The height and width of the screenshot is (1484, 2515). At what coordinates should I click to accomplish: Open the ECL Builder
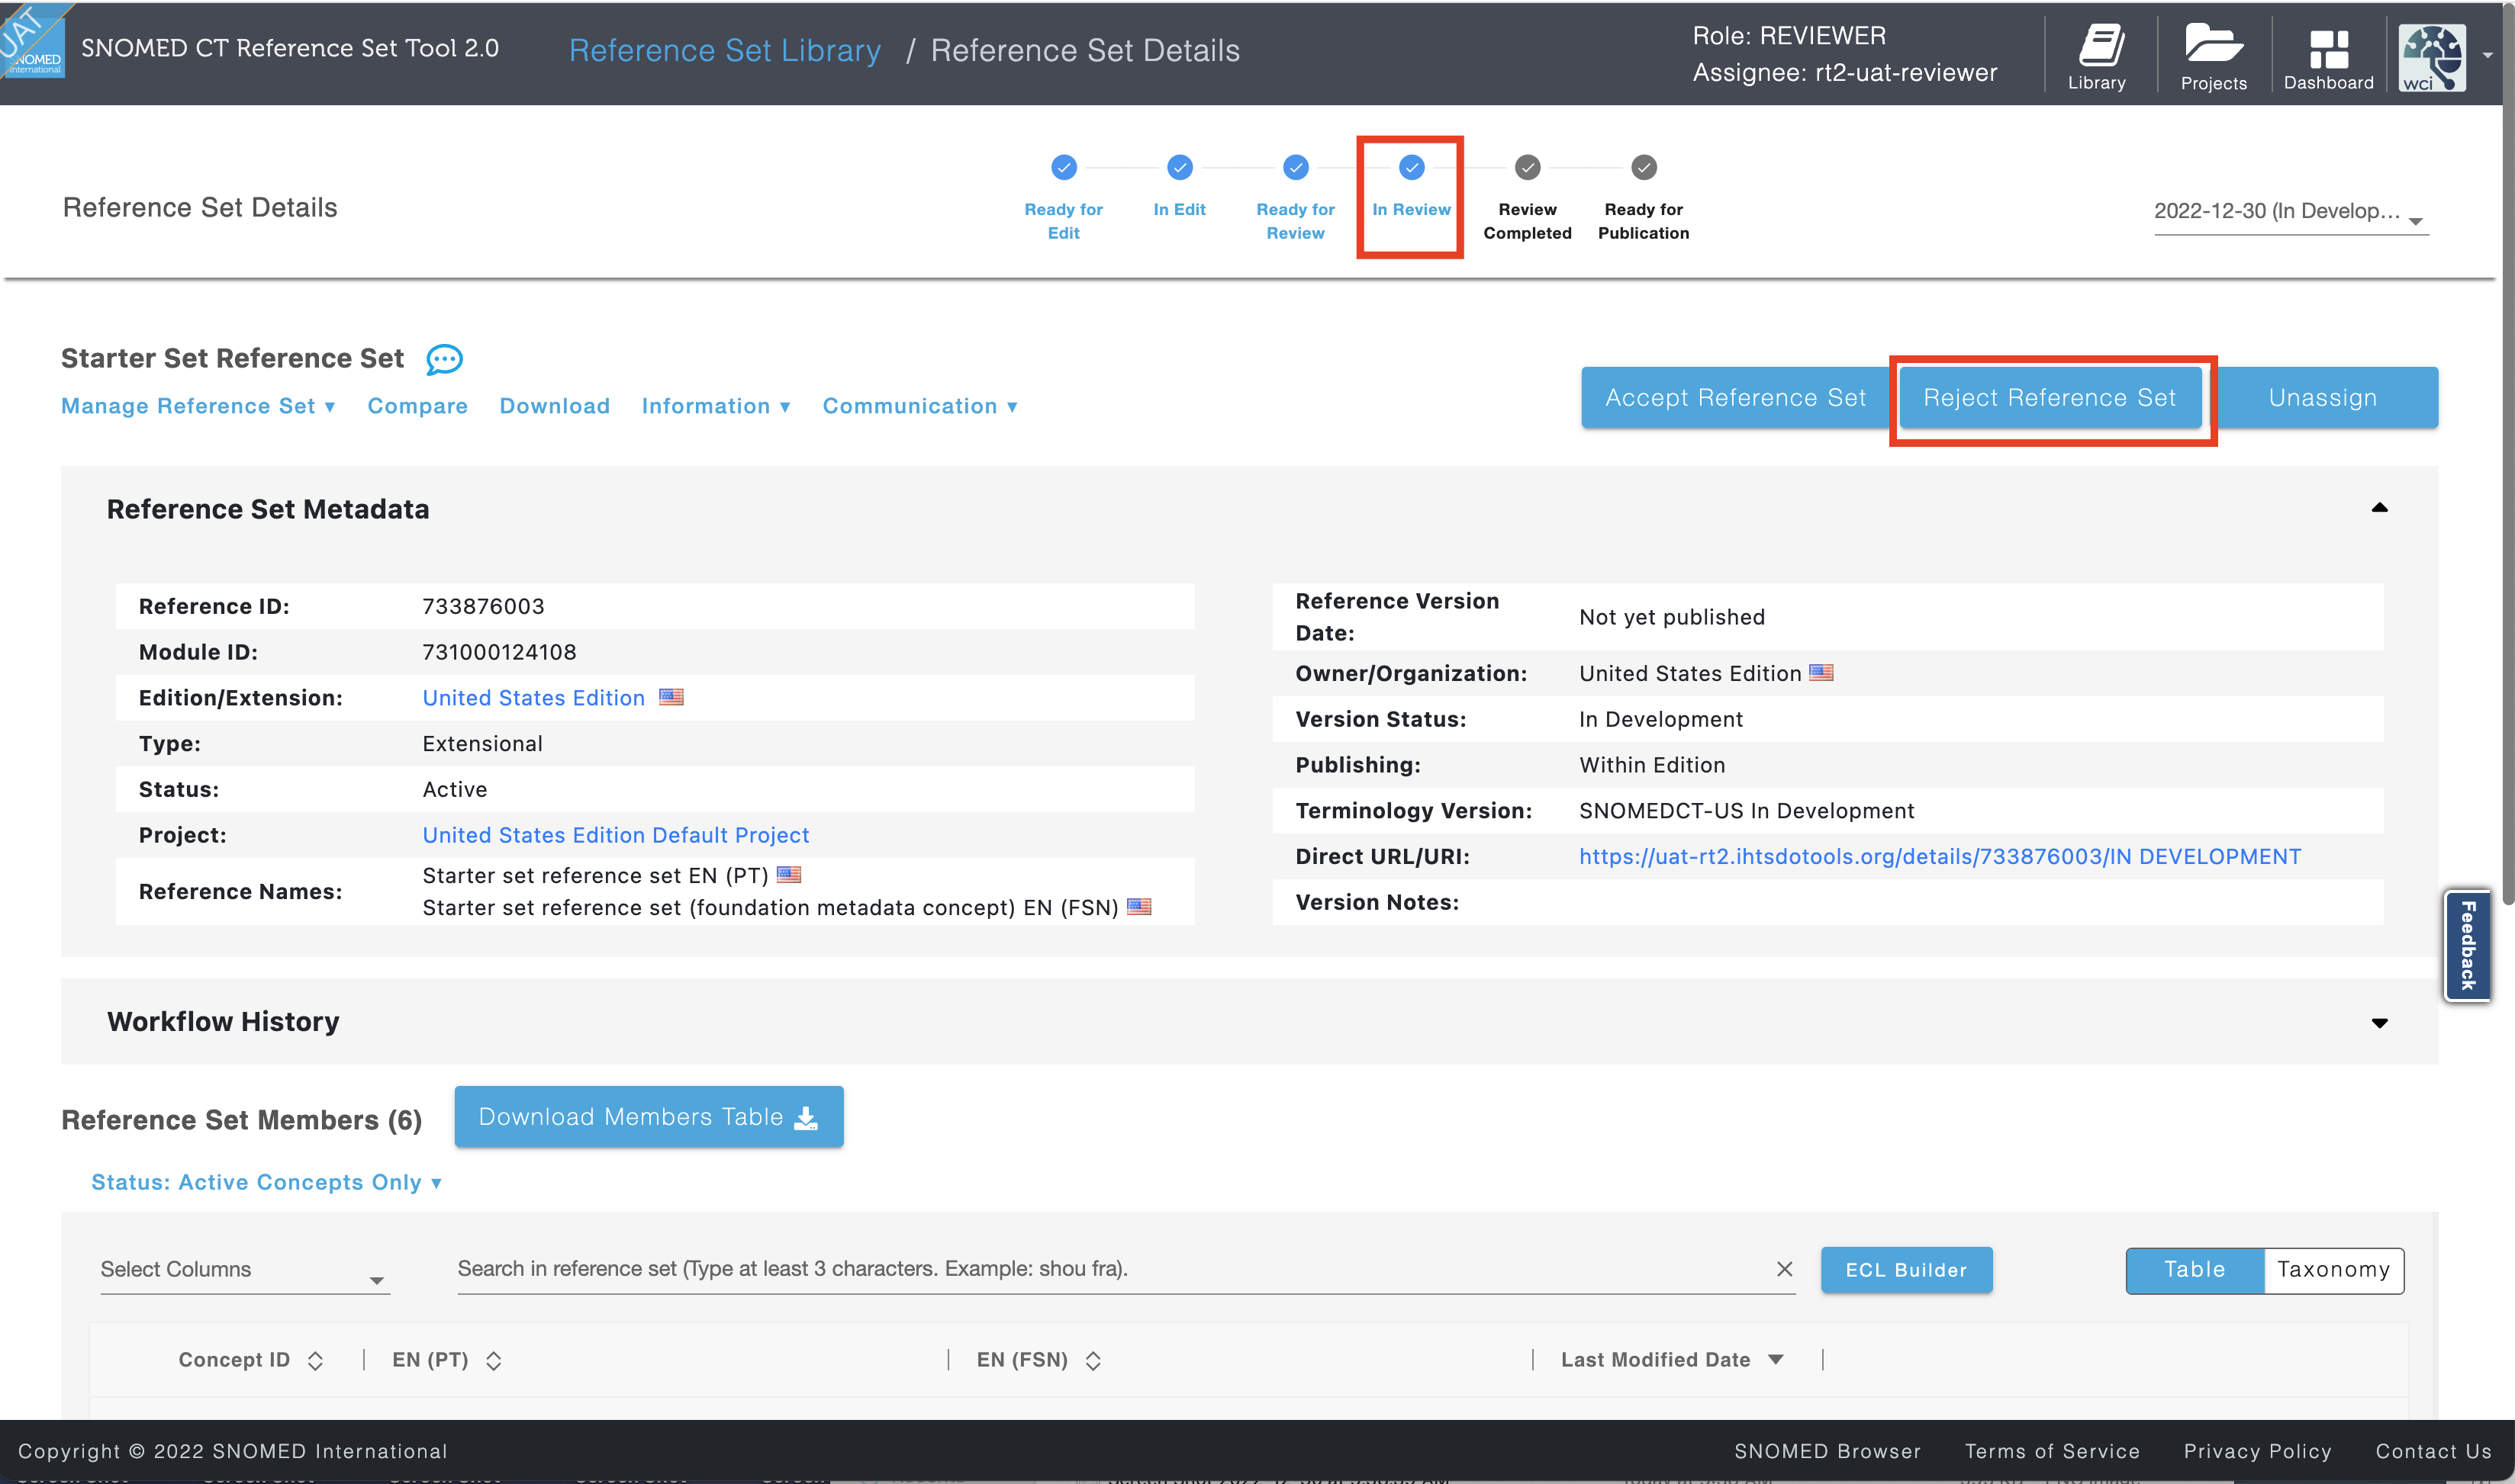tap(1906, 1270)
